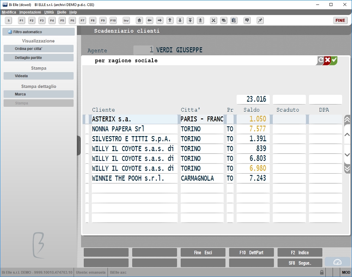The height and width of the screenshot is (277, 352).
Task: Click the speech bubble comment icon
Action: [x=247, y=20]
